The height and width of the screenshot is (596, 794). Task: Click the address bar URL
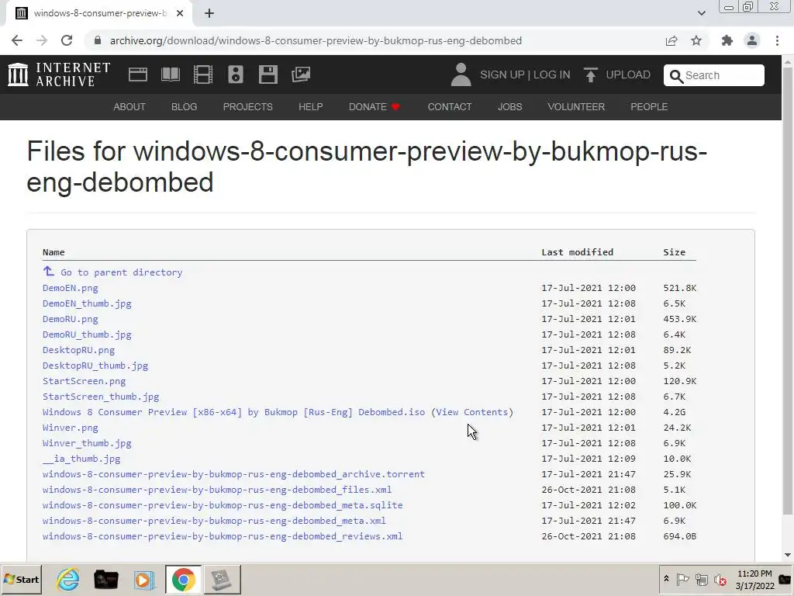[316, 40]
